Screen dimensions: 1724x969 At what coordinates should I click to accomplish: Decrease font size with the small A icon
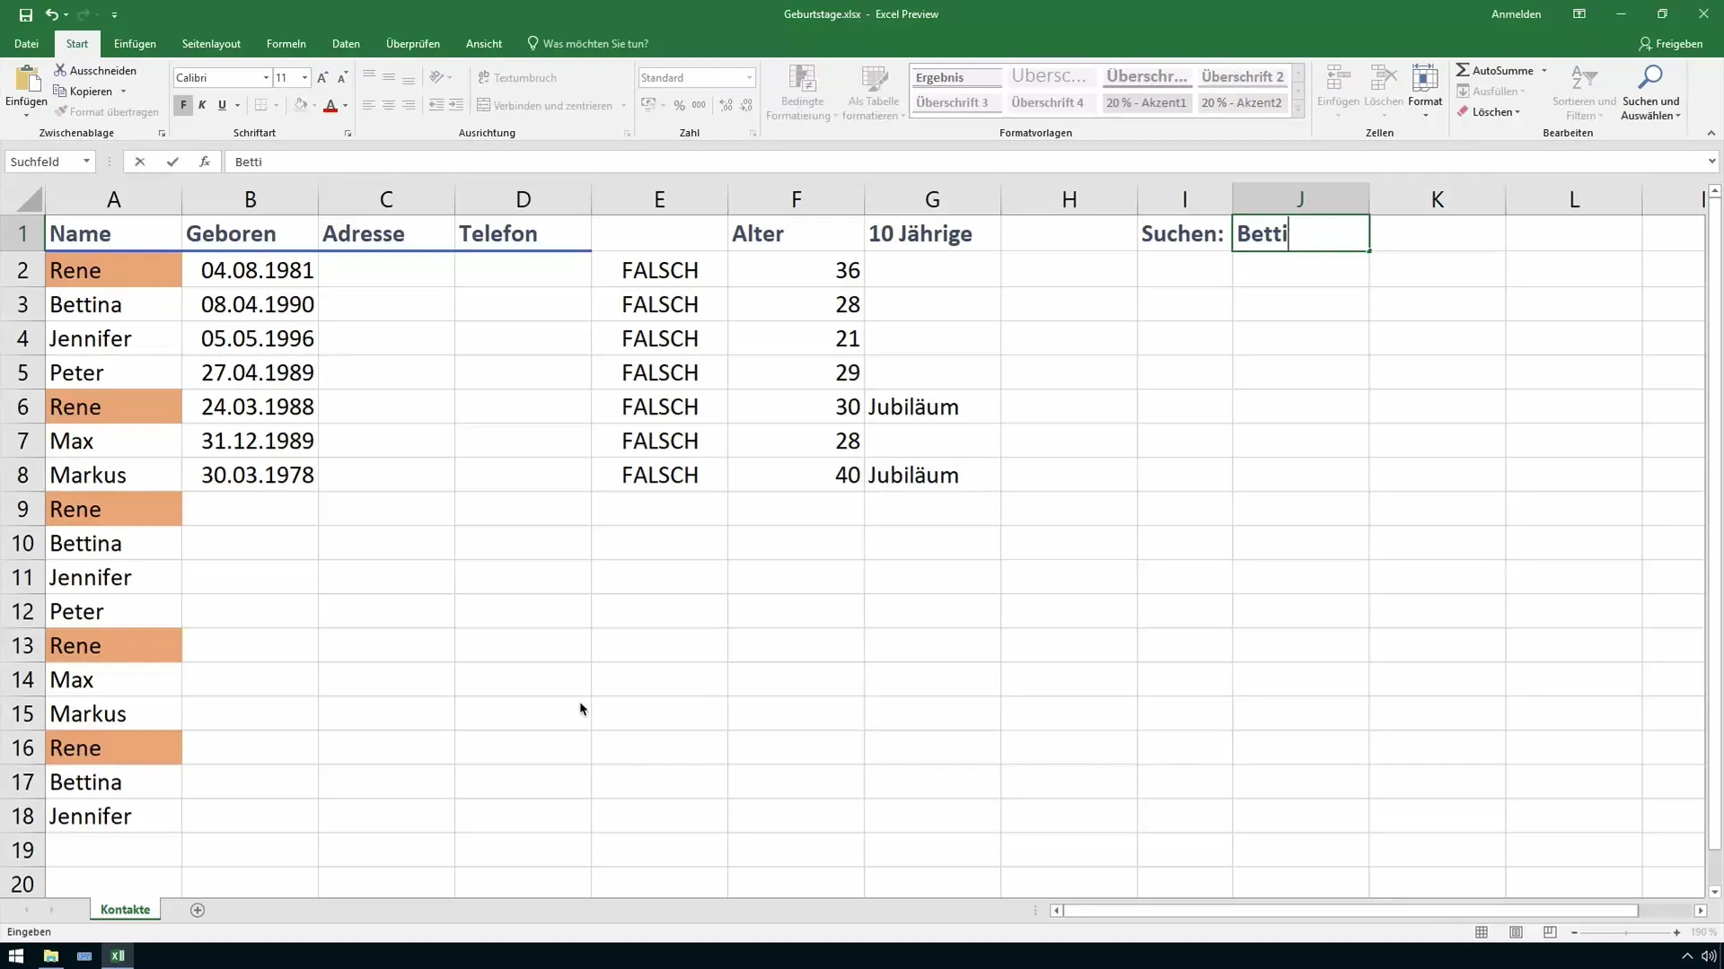pos(342,78)
